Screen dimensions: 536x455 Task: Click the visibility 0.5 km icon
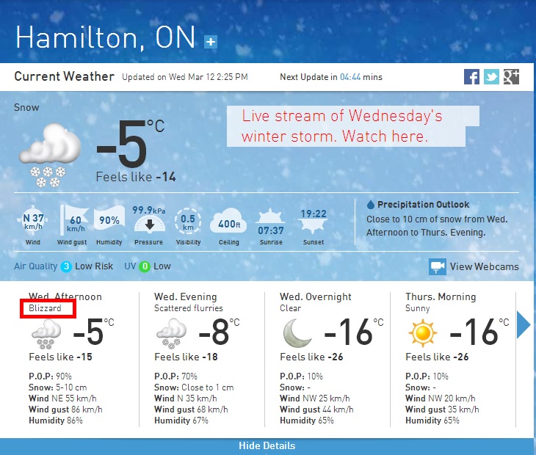(x=188, y=221)
